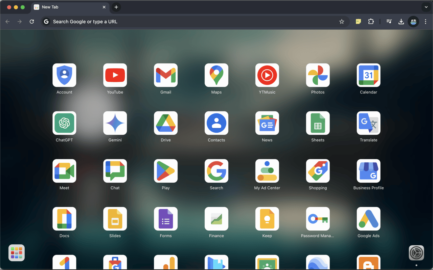This screenshot has width=433, height=270.
Task: Bookmark this tab with the star icon
Action: pyautogui.click(x=342, y=22)
